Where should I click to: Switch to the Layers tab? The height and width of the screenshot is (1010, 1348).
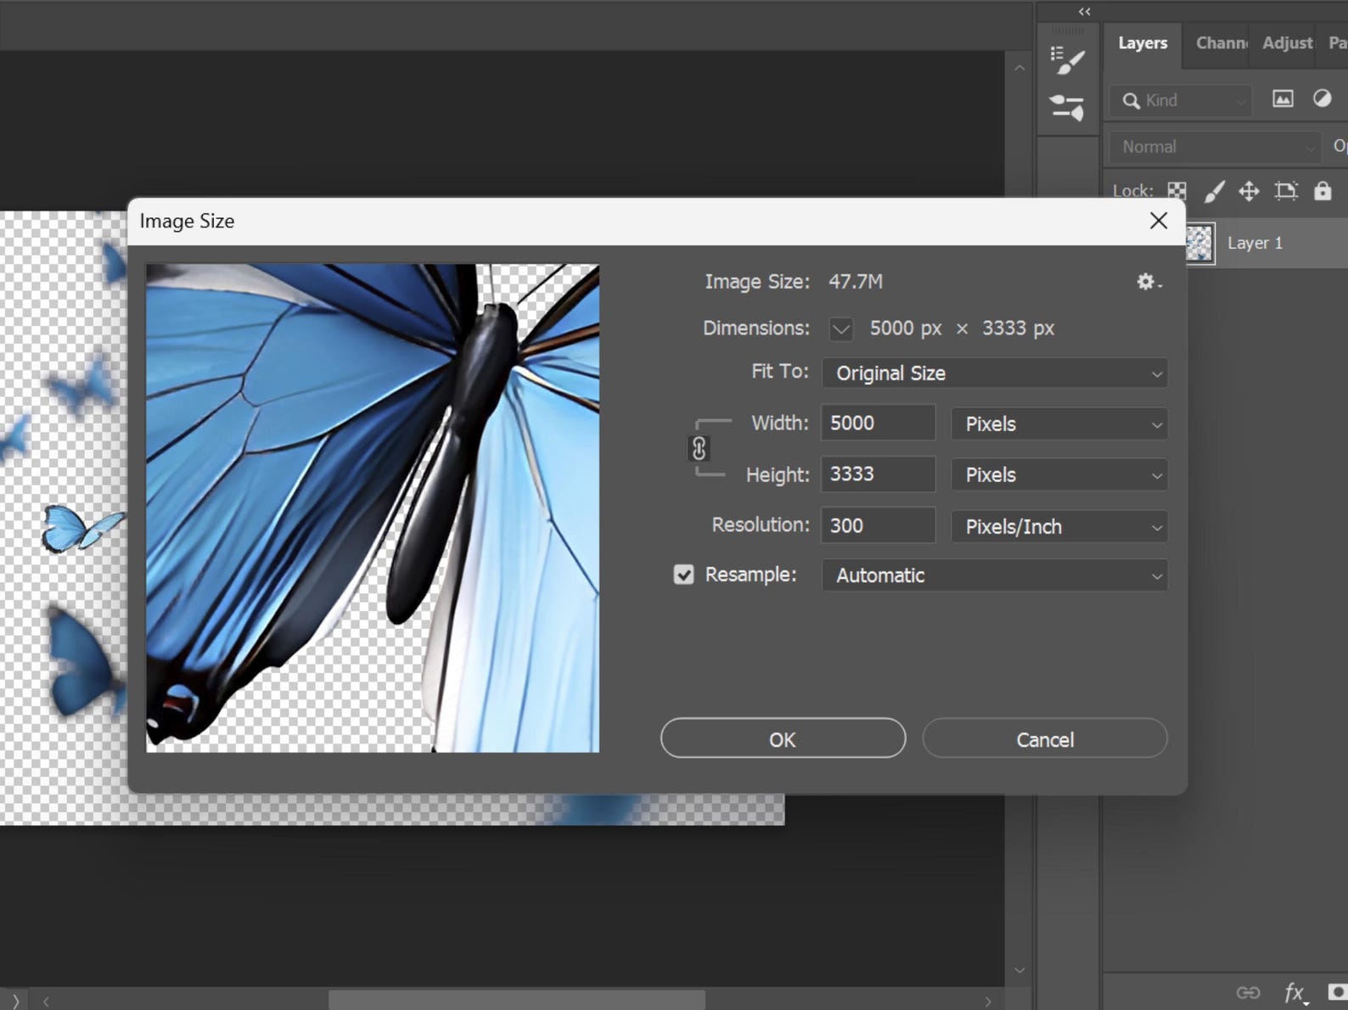[x=1142, y=43]
